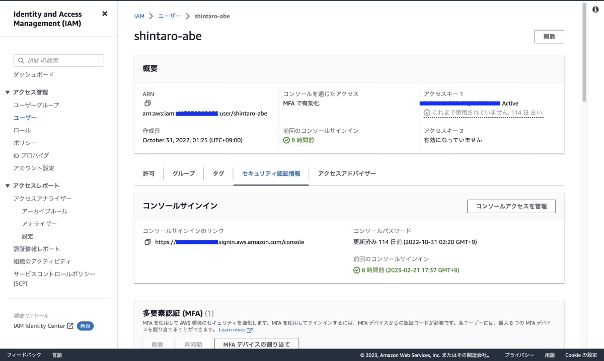Click アクセスキー 2 有効になっていません text
The height and width of the screenshot is (361, 604).
(453, 140)
